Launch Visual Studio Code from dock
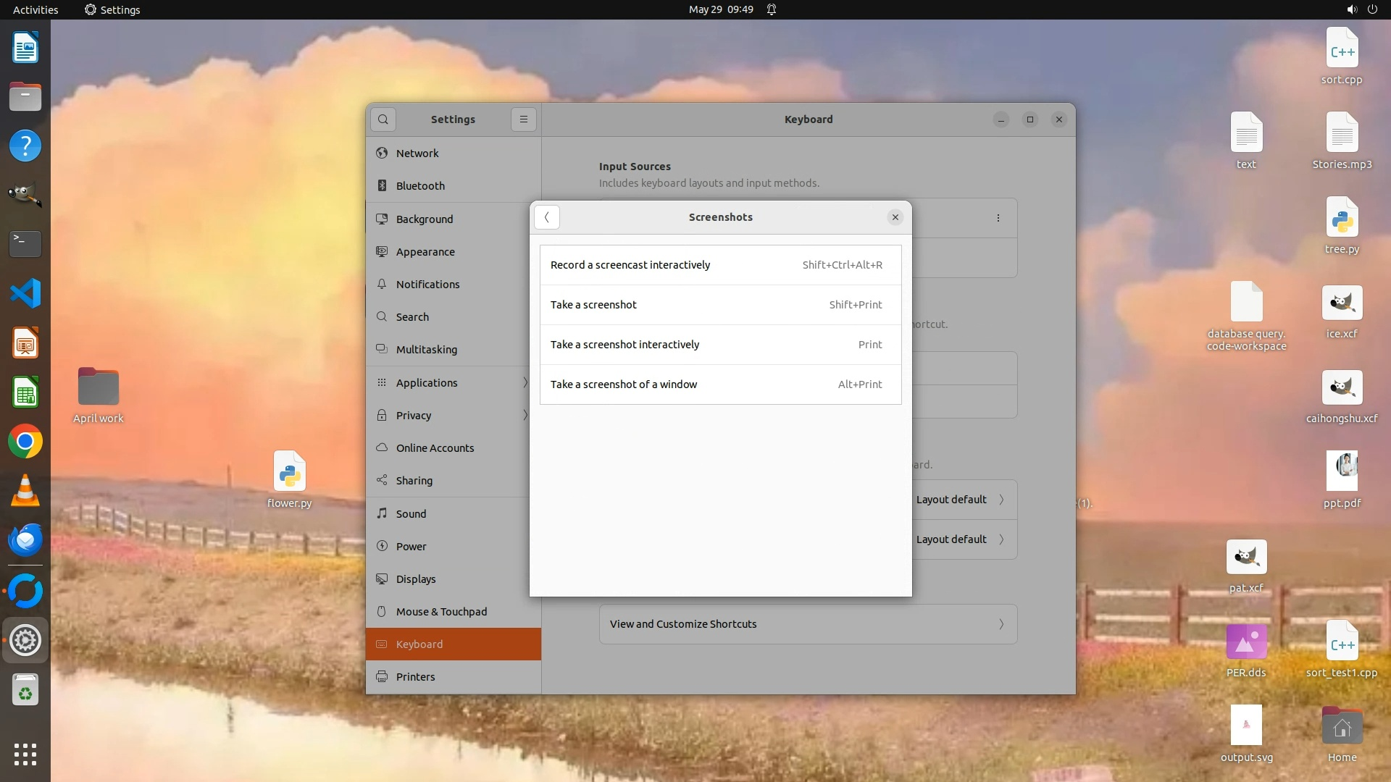 click(x=25, y=294)
